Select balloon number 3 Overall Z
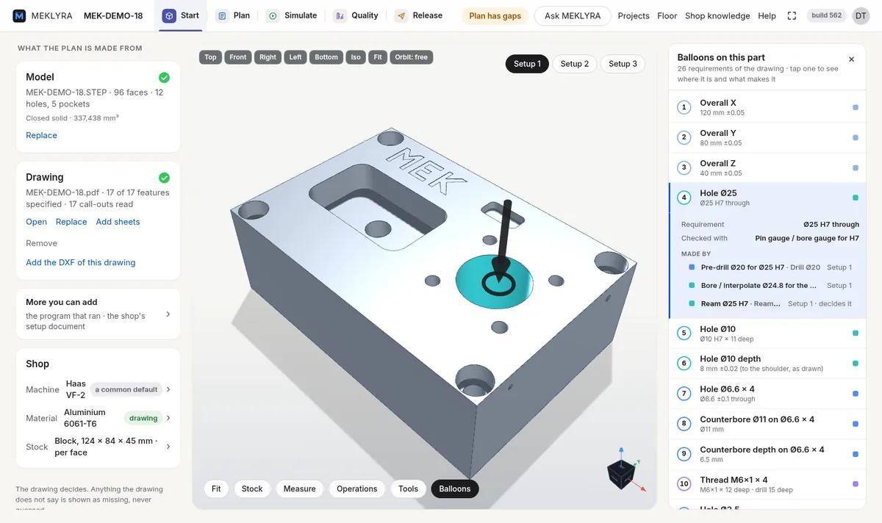The height and width of the screenshot is (523, 882). click(x=767, y=167)
